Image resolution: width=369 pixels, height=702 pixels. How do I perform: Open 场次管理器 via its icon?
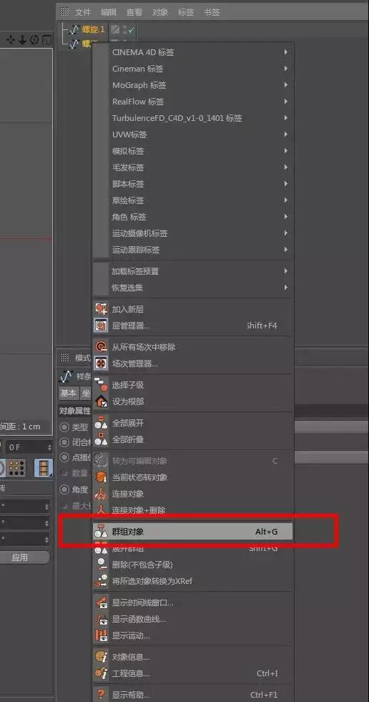(x=102, y=363)
